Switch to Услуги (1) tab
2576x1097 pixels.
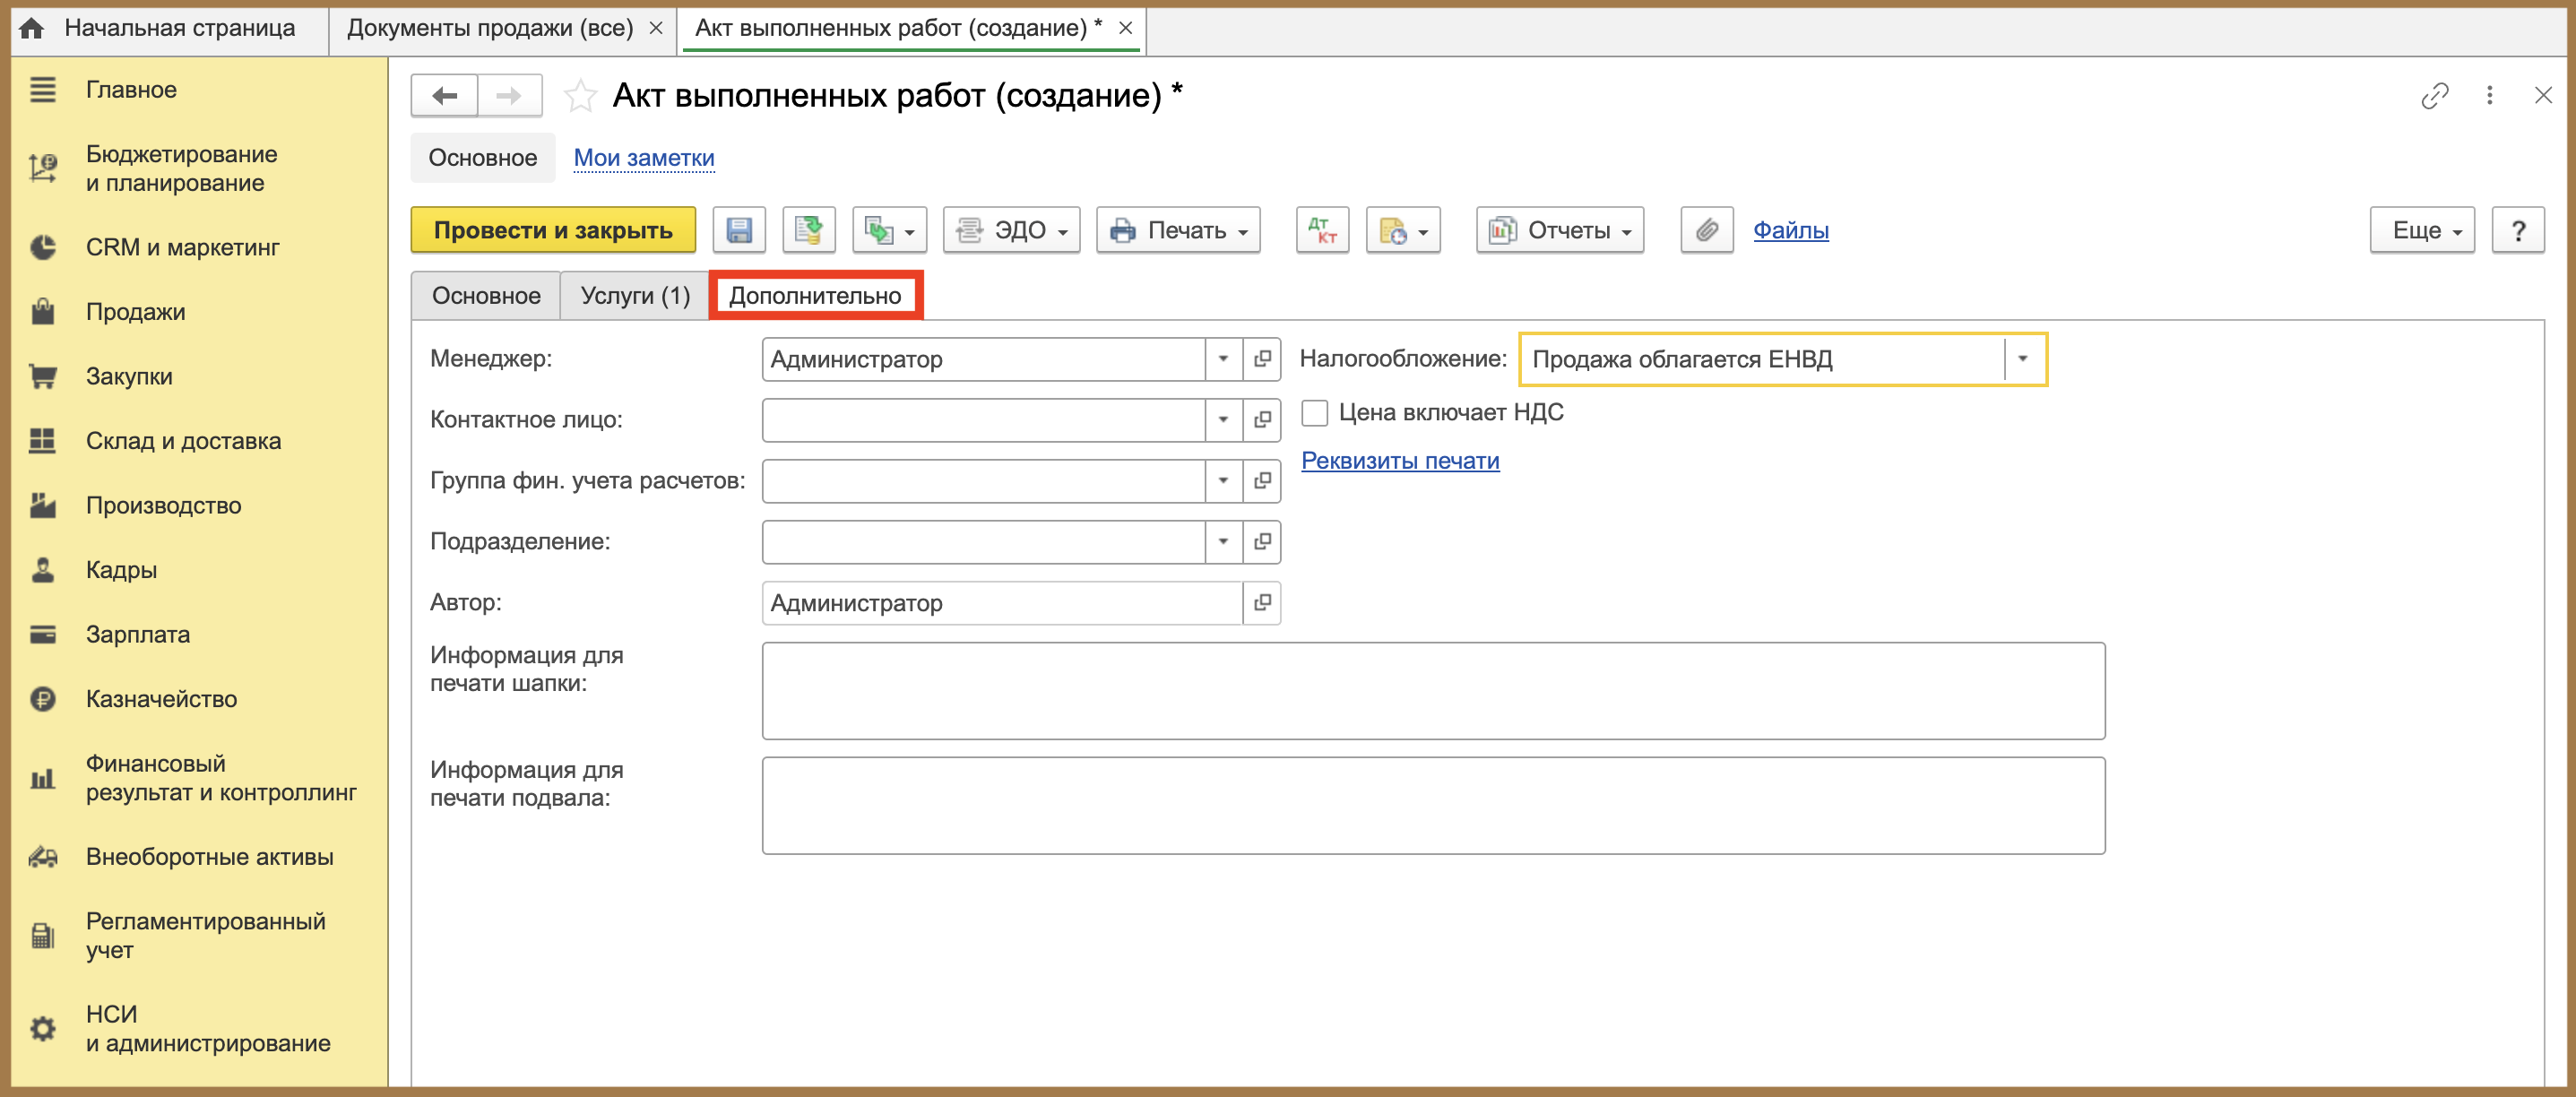click(635, 296)
